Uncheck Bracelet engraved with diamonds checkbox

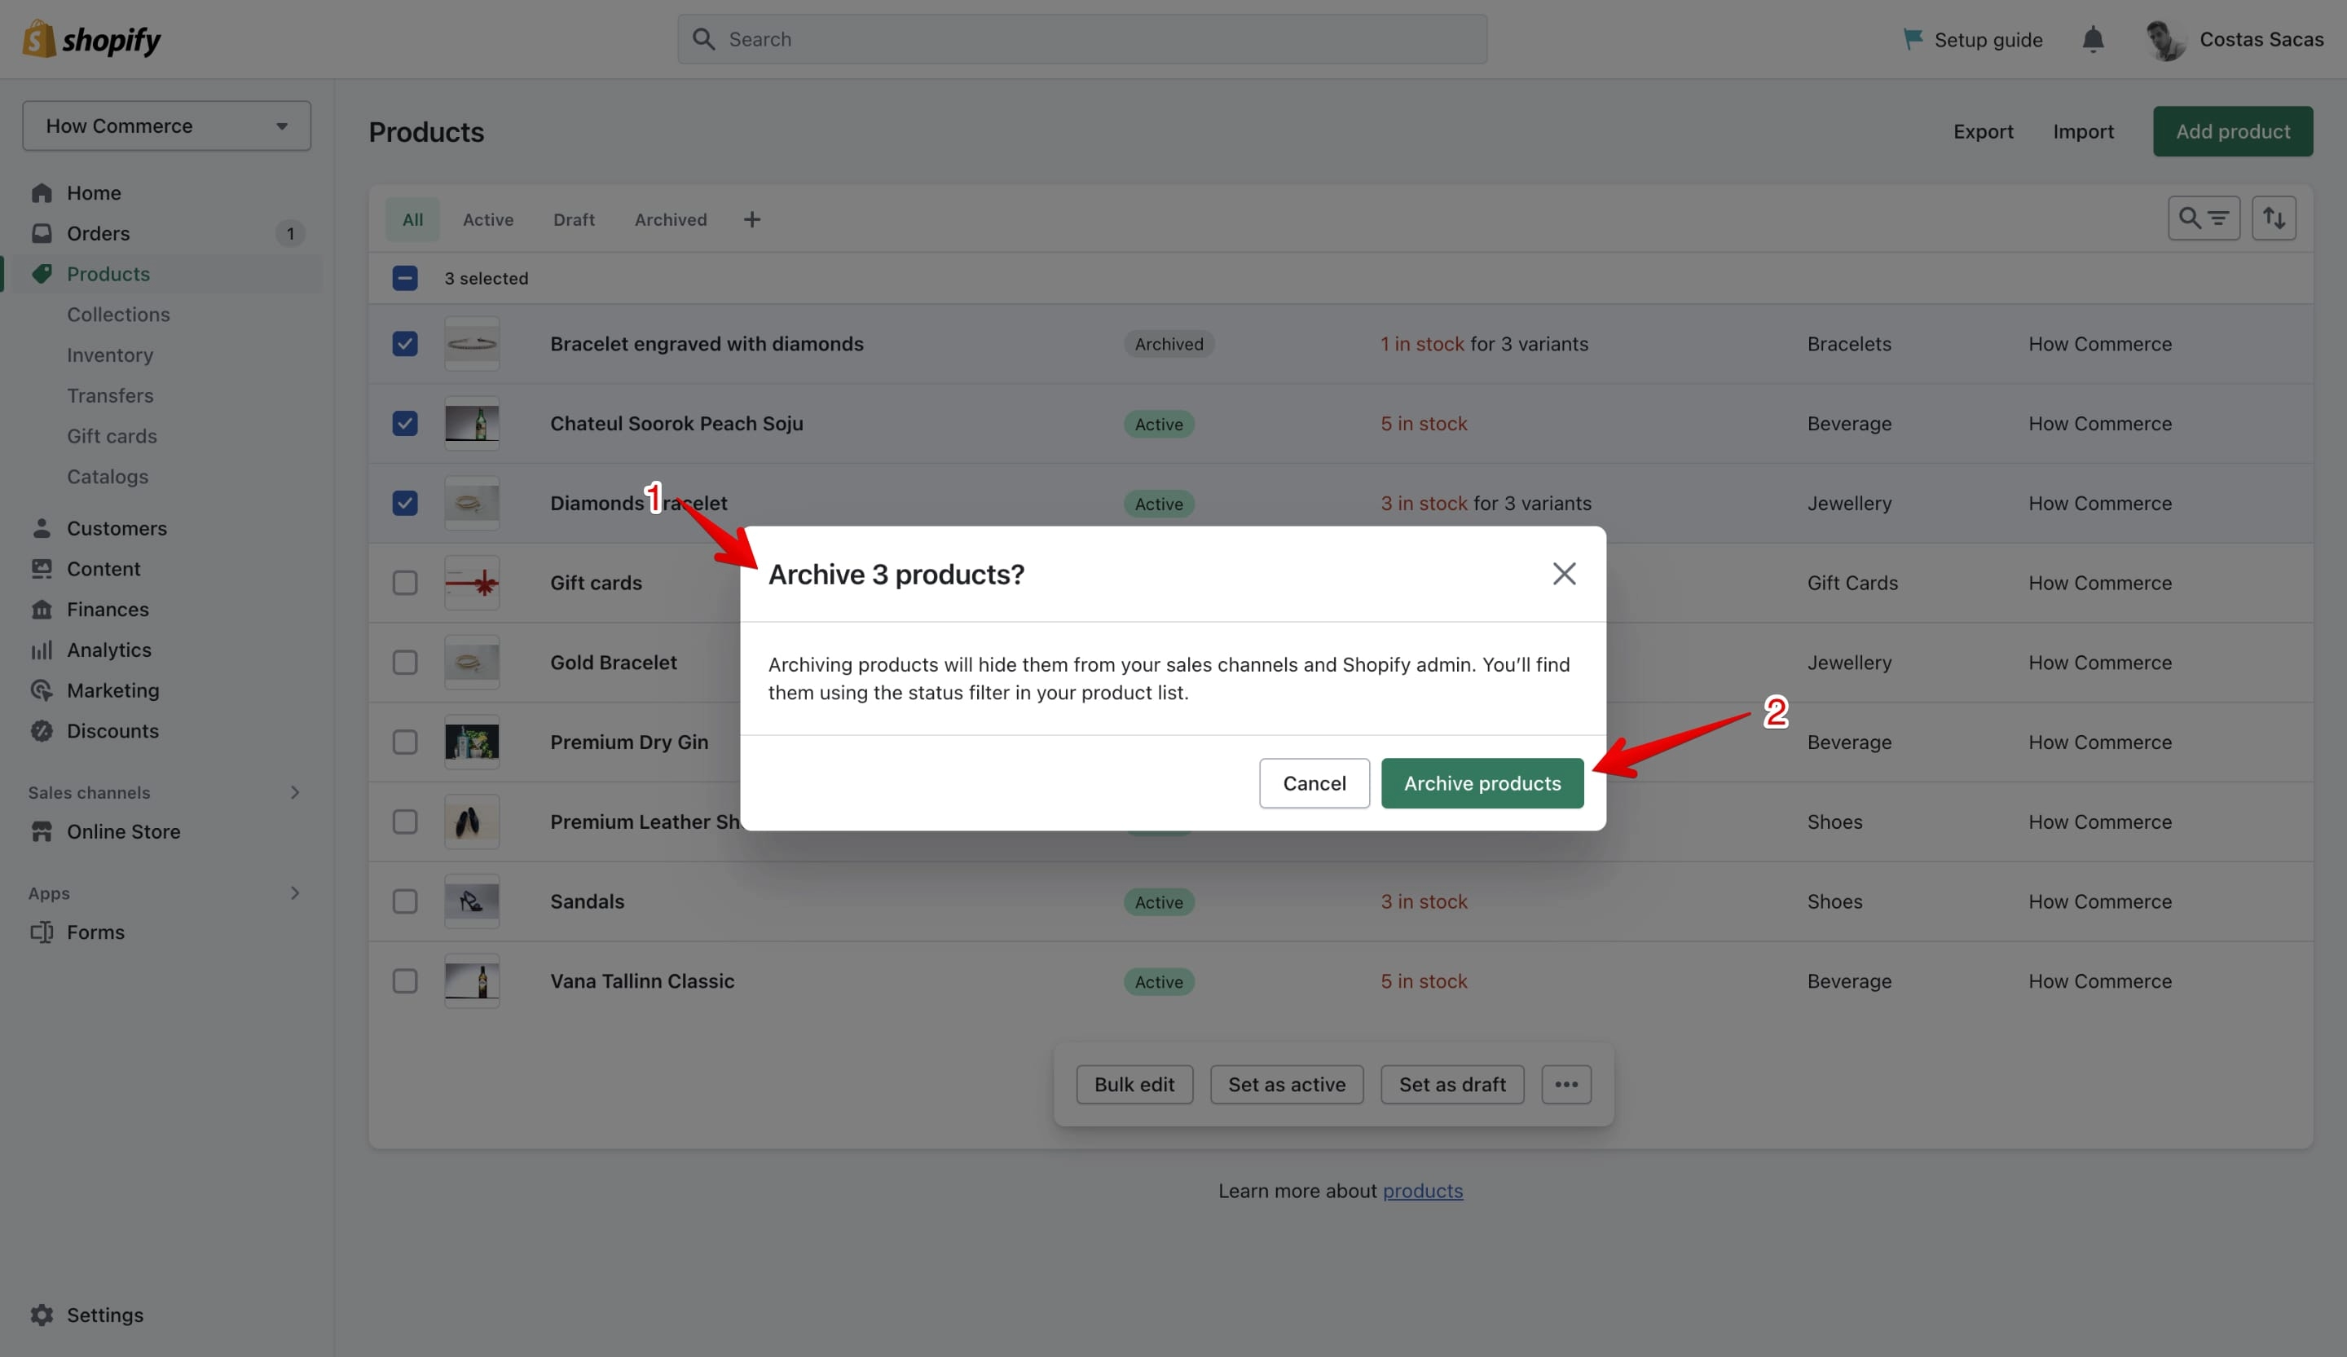[404, 344]
